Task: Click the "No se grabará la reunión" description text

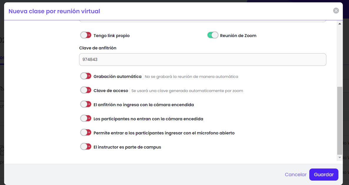Action: pos(191,76)
